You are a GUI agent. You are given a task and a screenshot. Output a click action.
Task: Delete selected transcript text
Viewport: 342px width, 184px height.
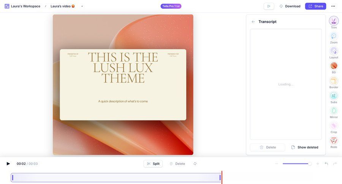[268, 148]
